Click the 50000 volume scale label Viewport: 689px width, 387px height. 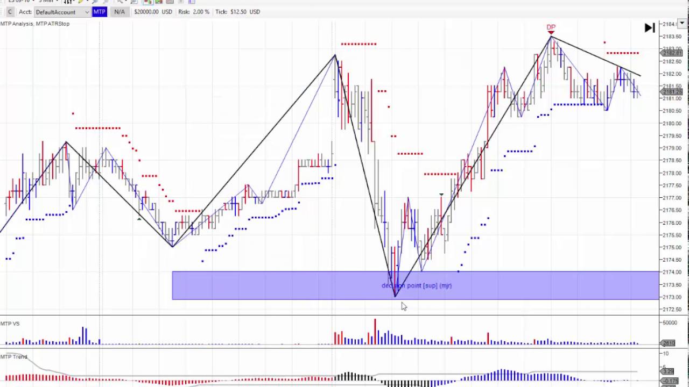670,322
